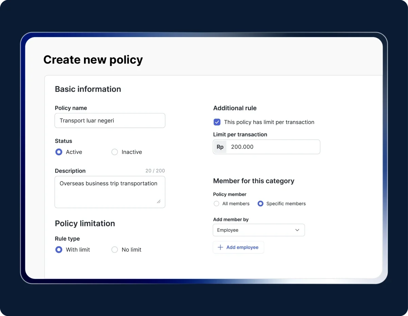This screenshot has width=408, height=316.
Task: Click the Rp currency prefix
Action: pyautogui.click(x=220, y=147)
